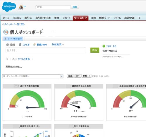Click the 更新 refresh button
This screenshot has width=146, height=137.
coord(85,76)
